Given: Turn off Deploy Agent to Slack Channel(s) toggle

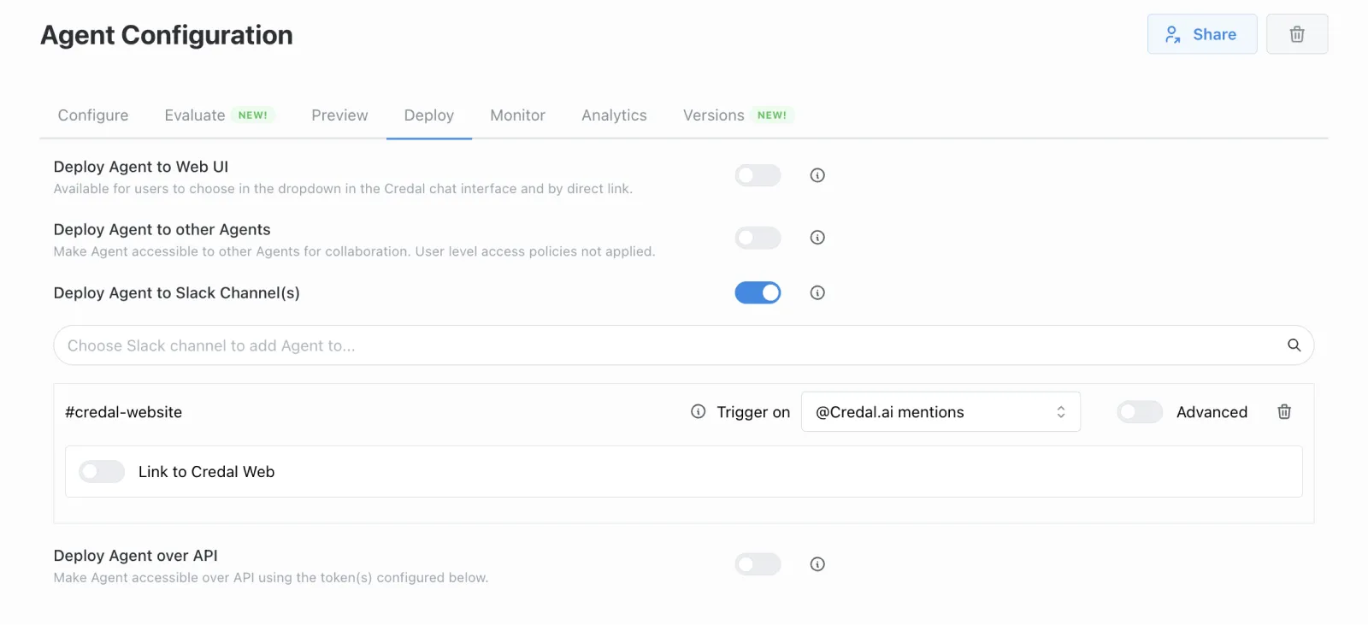Looking at the screenshot, I should click(758, 293).
